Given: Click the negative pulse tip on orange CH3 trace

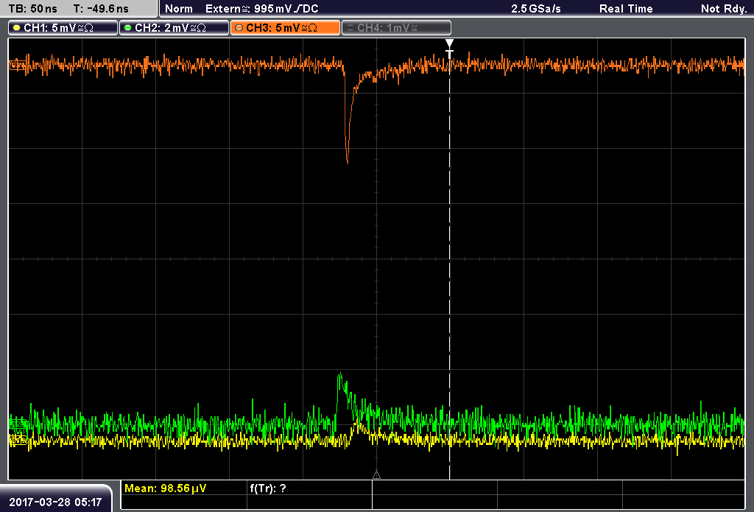Looking at the screenshot, I should pos(348,161).
